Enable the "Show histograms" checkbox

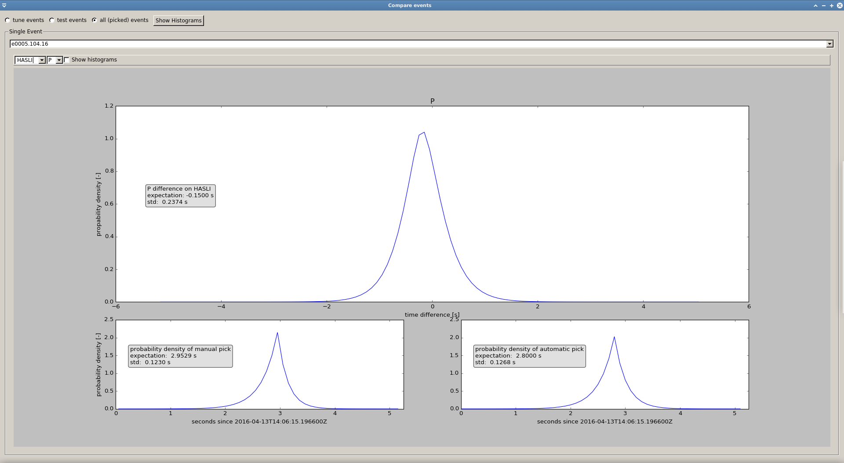coord(67,60)
